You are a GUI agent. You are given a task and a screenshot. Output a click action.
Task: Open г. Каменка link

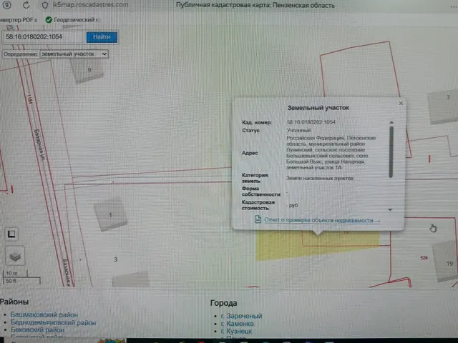click(x=237, y=324)
